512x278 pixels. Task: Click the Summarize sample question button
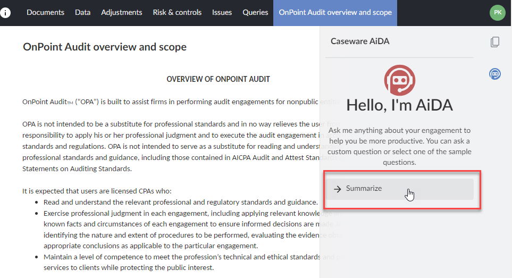pyautogui.click(x=399, y=189)
